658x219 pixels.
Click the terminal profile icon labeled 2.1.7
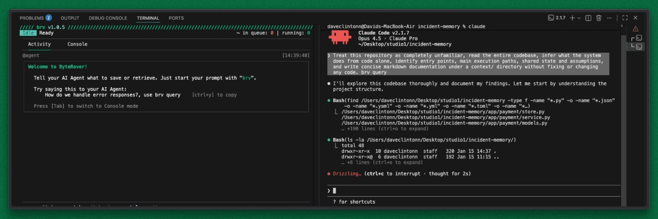(556, 18)
